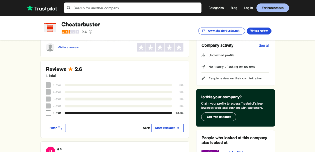The image size is (315, 152).
Task: Click People review on their own initiative
Action: click(235, 78)
